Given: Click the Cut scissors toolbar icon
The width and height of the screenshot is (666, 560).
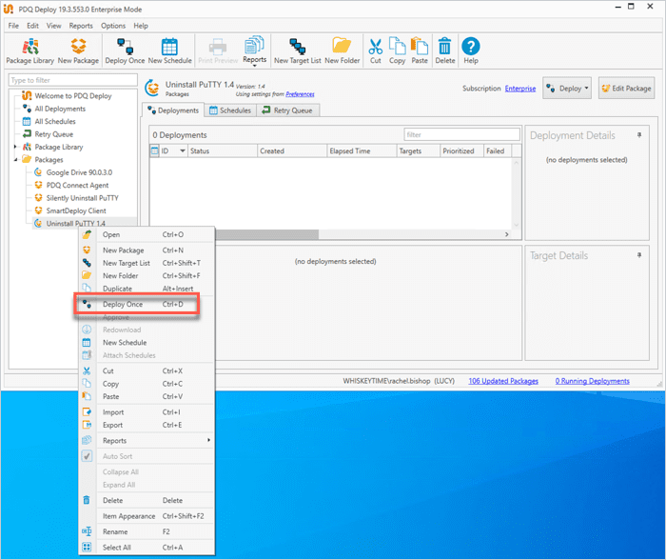Looking at the screenshot, I should pyautogui.click(x=376, y=50).
